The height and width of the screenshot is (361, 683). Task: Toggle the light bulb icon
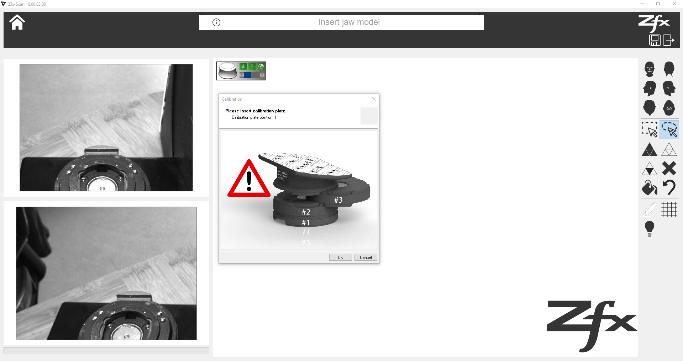click(x=650, y=229)
